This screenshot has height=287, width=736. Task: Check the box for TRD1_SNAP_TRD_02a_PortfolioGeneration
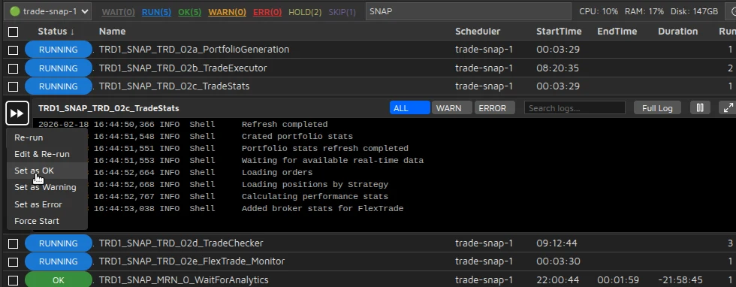14,50
